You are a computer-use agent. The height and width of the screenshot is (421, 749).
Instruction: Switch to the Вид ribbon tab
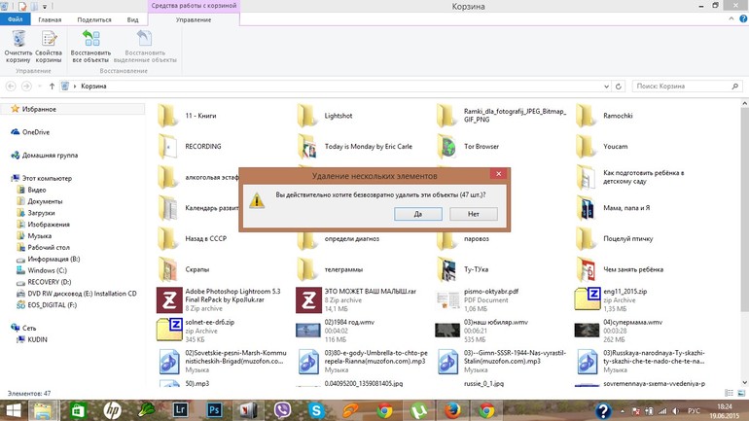pyautogui.click(x=132, y=19)
